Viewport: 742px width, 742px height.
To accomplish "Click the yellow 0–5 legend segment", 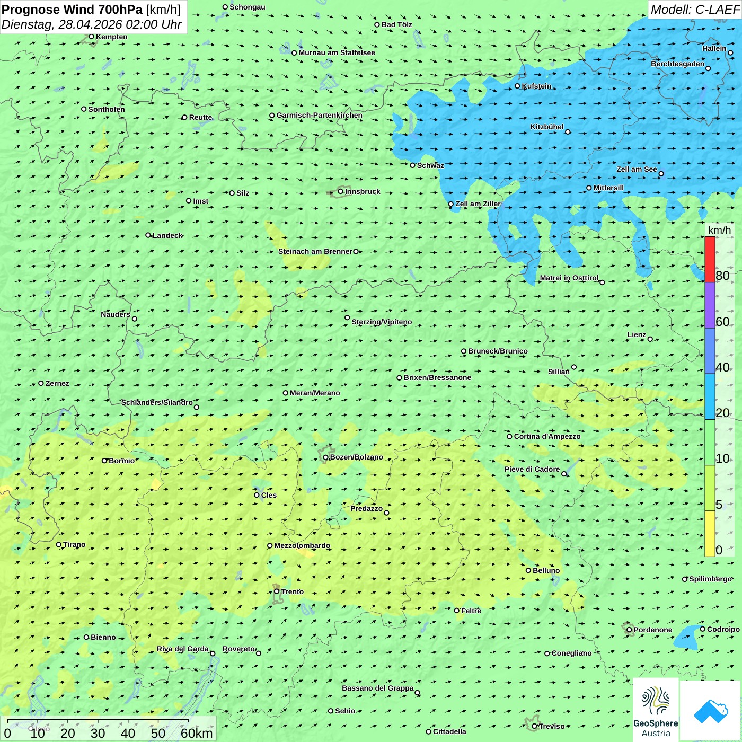I will [710, 533].
